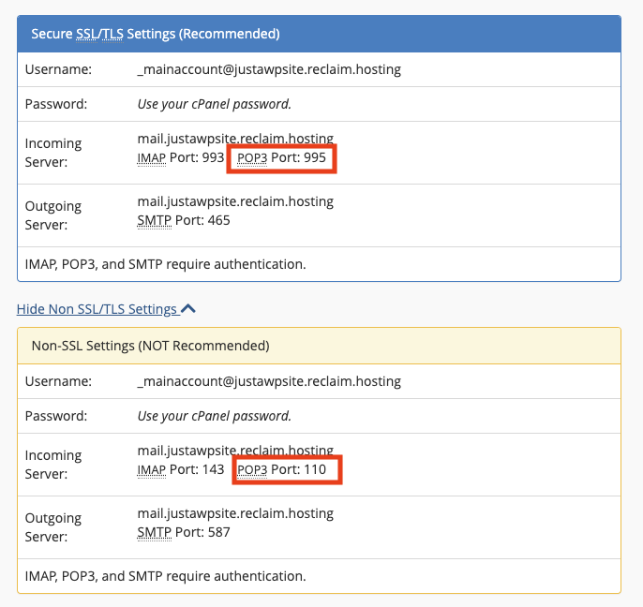Screen dimensions: 643x607
Task: Click the Password label in the Non-SSL panel
Action: tap(56, 416)
